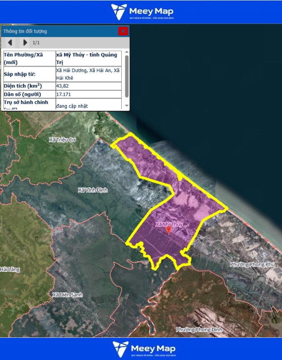Click the red location pin on Xã Mỹ Thủy
This screenshot has height=360, width=282.
coord(168,230)
